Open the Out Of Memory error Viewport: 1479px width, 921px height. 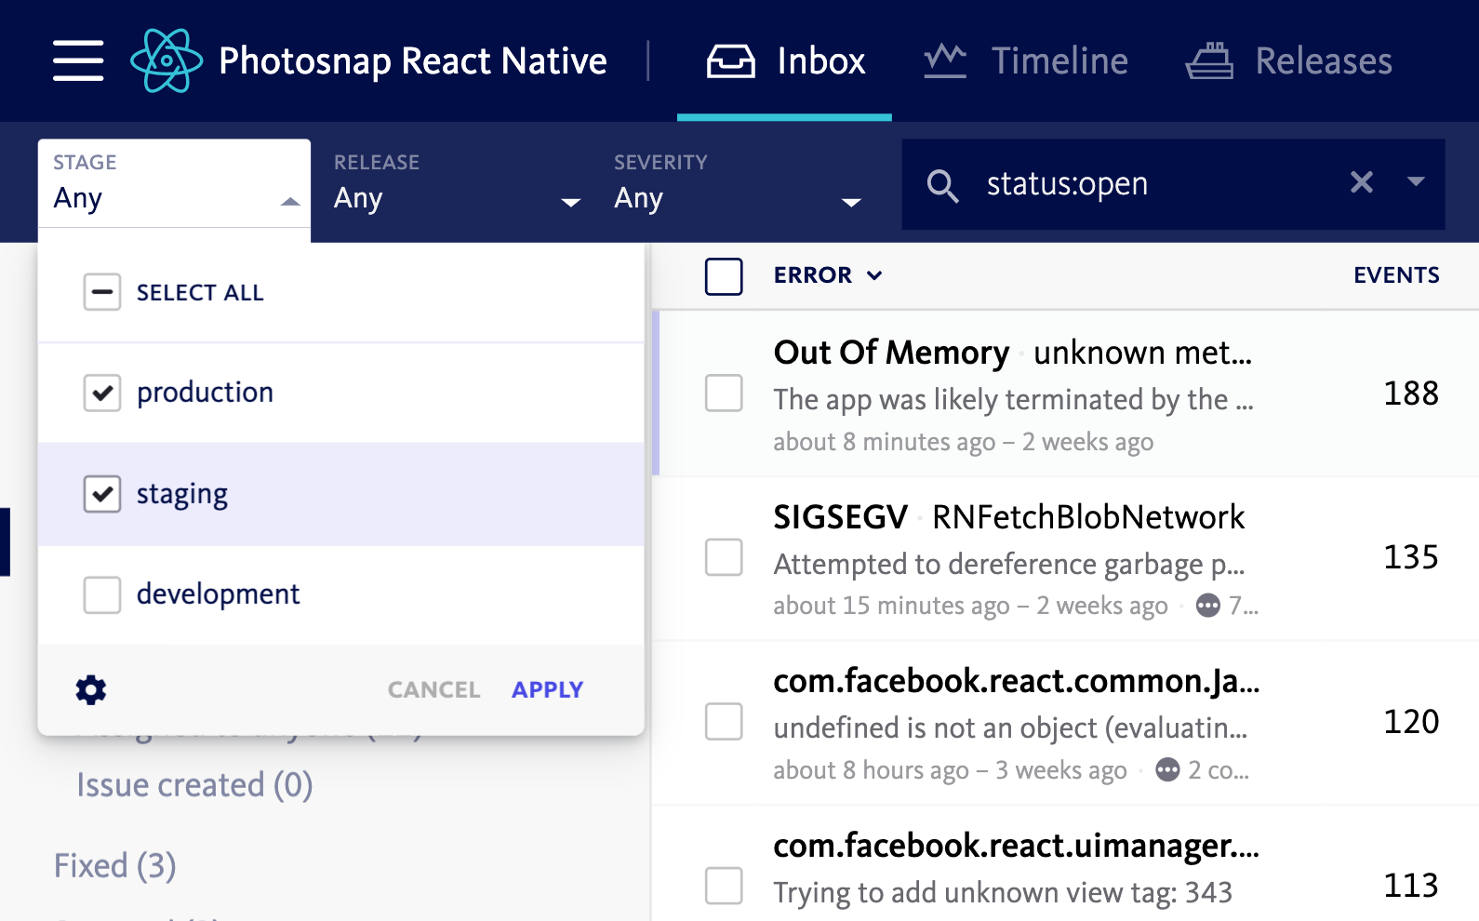pos(891,353)
